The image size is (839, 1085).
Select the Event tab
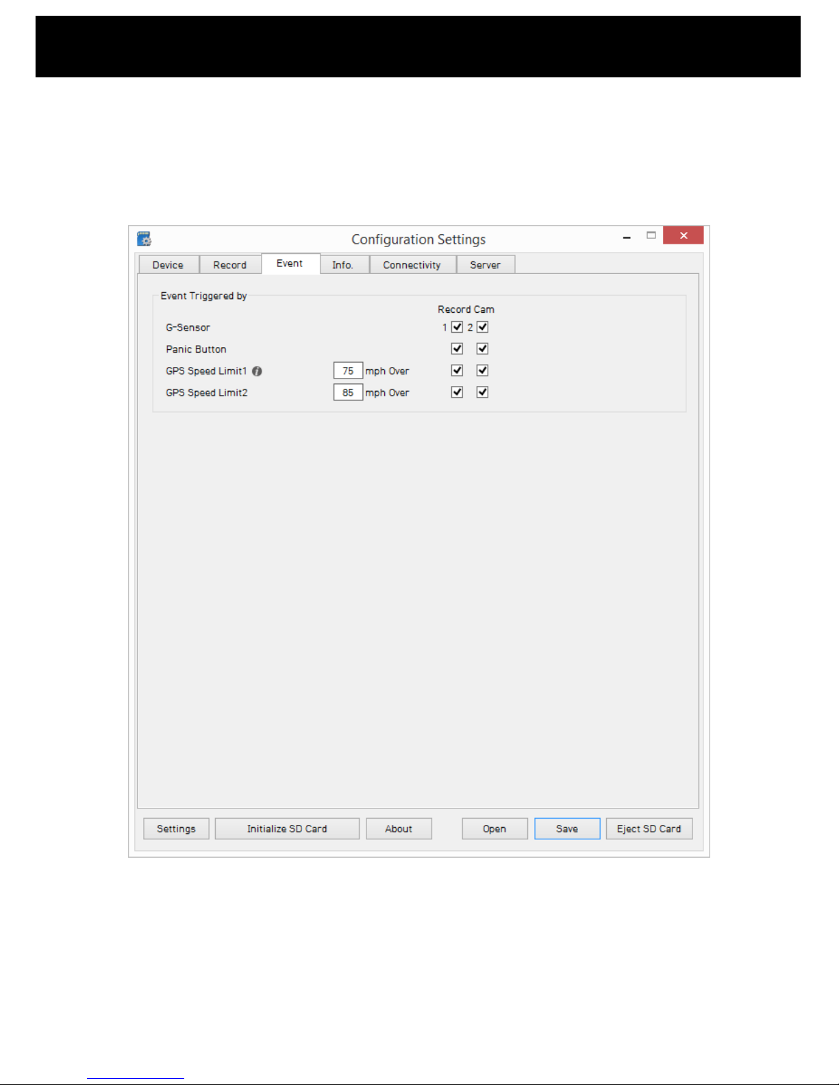pyautogui.click(x=290, y=264)
